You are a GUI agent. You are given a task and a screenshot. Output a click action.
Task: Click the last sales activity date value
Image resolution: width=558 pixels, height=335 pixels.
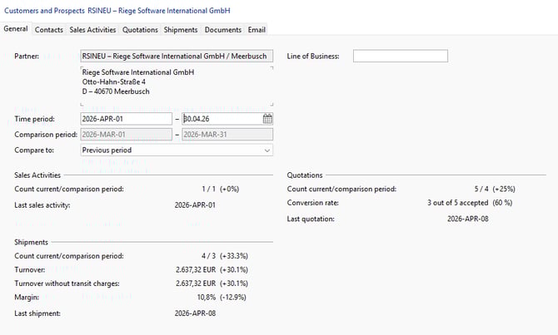[195, 204]
